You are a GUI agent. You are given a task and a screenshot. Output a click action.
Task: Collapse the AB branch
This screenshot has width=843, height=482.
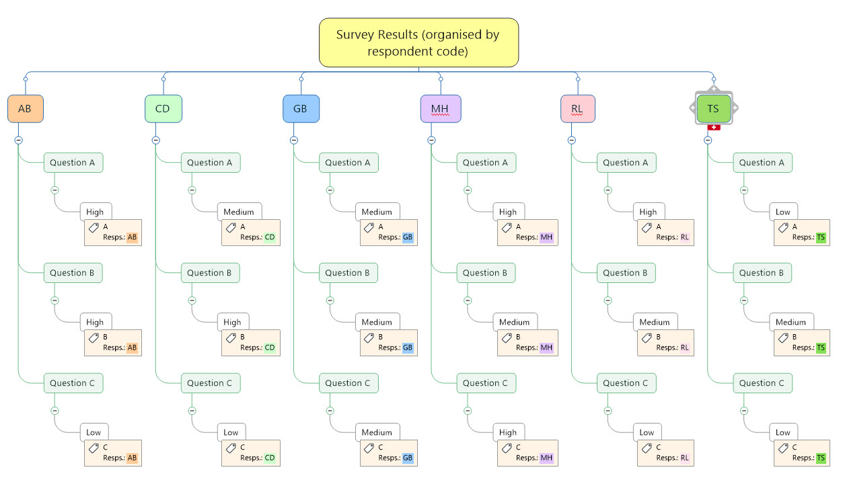(18, 140)
